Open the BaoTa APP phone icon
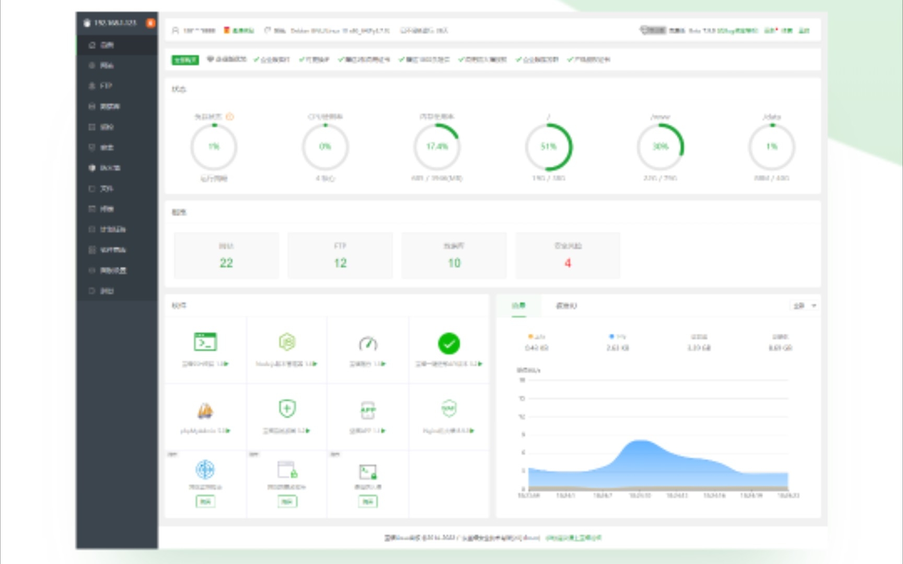The width and height of the screenshot is (903, 564). tap(368, 410)
